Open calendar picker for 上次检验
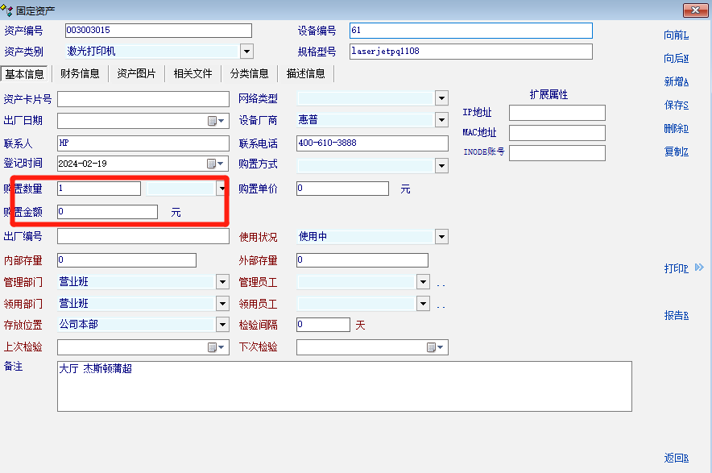The width and height of the screenshot is (712, 473). pyautogui.click(x=213, y=347)
